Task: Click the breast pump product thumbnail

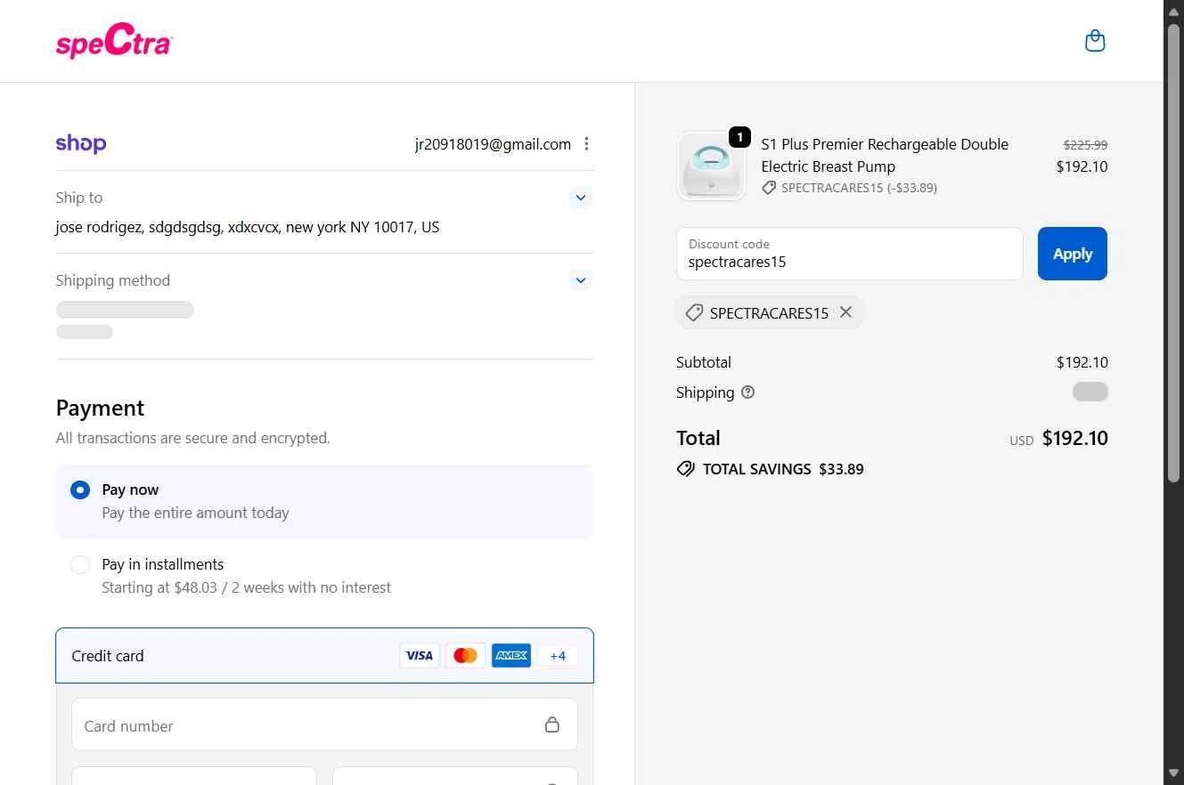Action: (x=711, y=166)
